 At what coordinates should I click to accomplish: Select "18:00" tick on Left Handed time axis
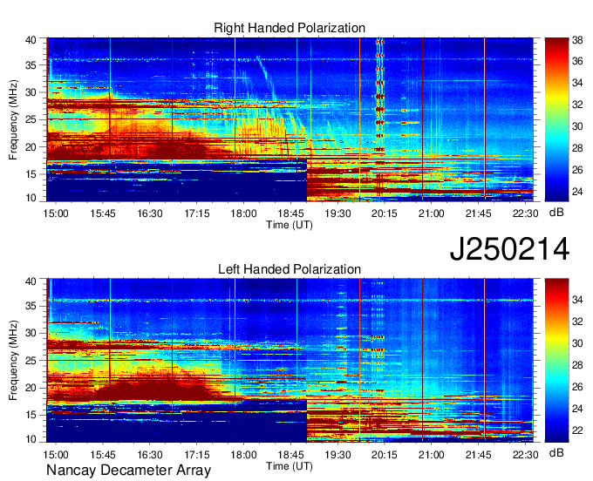point(243,454)
